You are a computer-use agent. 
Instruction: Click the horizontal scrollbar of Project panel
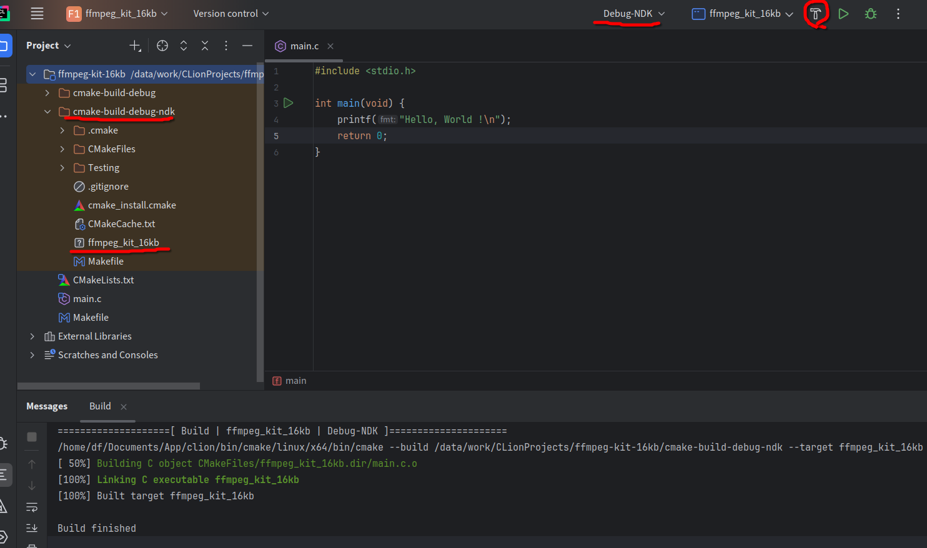tap(109, 386)
